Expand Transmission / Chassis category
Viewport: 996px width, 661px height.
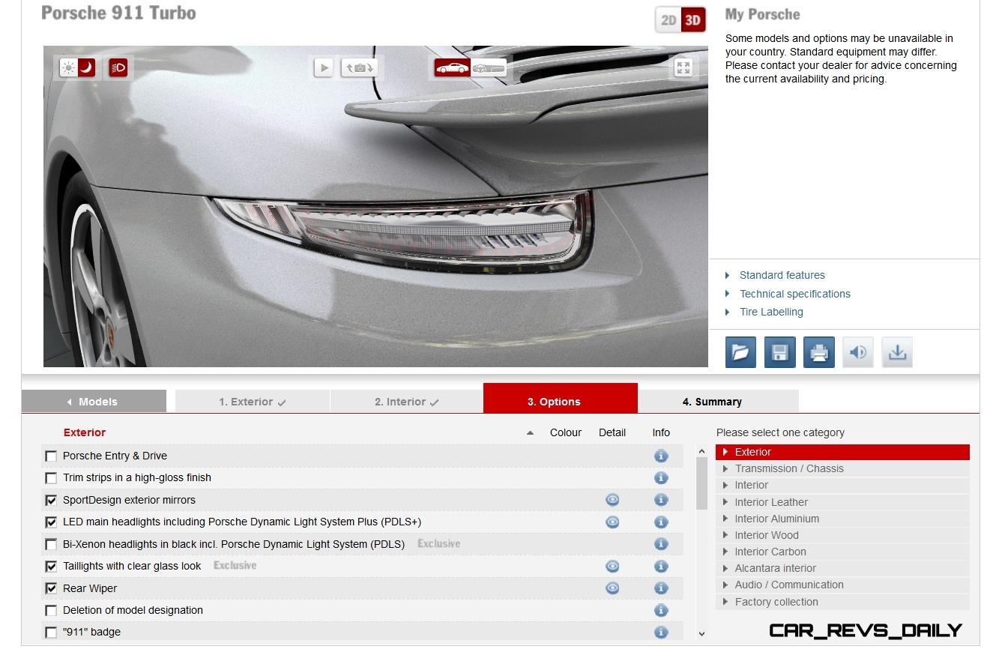pos(842,468)
